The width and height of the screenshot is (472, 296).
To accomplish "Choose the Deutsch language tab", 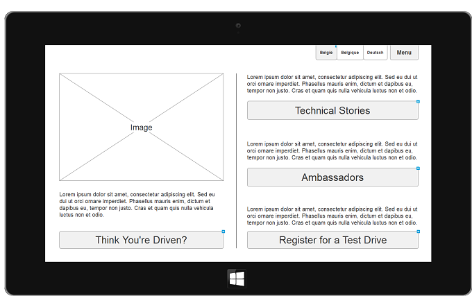I will 376,53.
